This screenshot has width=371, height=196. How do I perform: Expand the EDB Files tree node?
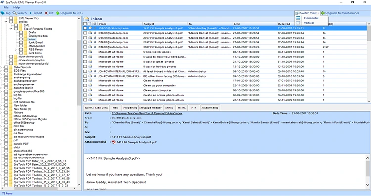point(1,71)
